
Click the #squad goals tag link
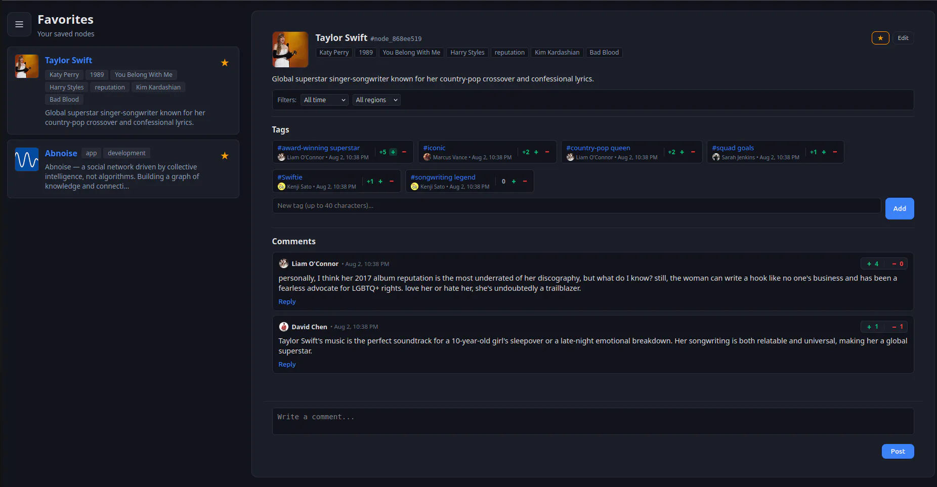point(733,148)
